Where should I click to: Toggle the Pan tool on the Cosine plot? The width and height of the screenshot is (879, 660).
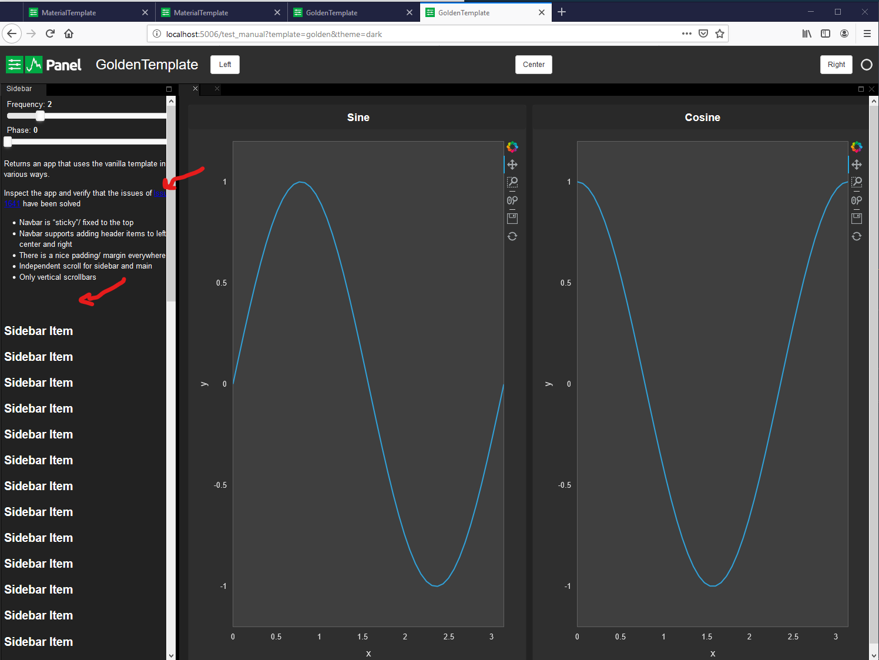click(x=856, y=165)
